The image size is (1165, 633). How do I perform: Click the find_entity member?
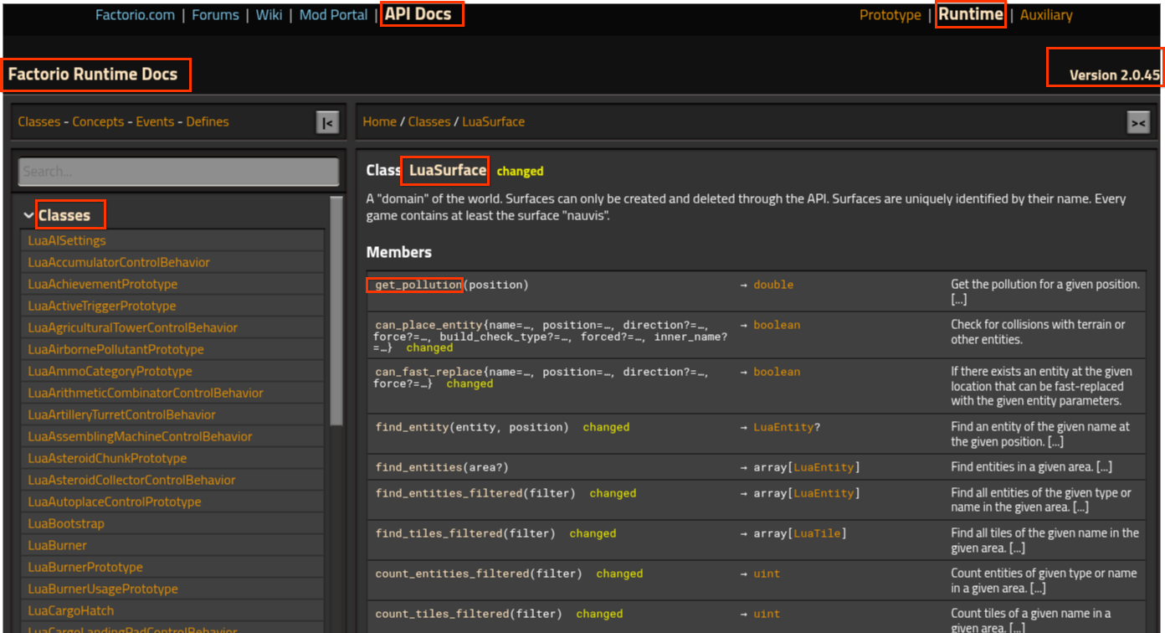click(412, 427)
